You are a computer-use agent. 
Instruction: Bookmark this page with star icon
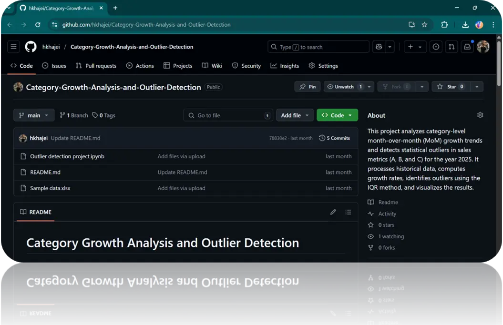[424, 25]
